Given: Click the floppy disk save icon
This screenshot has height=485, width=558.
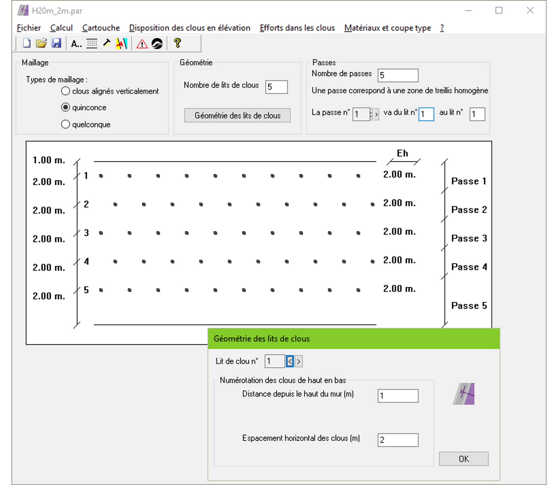Looking at the screenshot, I should 56,43.
